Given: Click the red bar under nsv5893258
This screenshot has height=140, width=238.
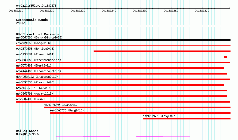Looking at the screenshot, I should coord(120,85).
